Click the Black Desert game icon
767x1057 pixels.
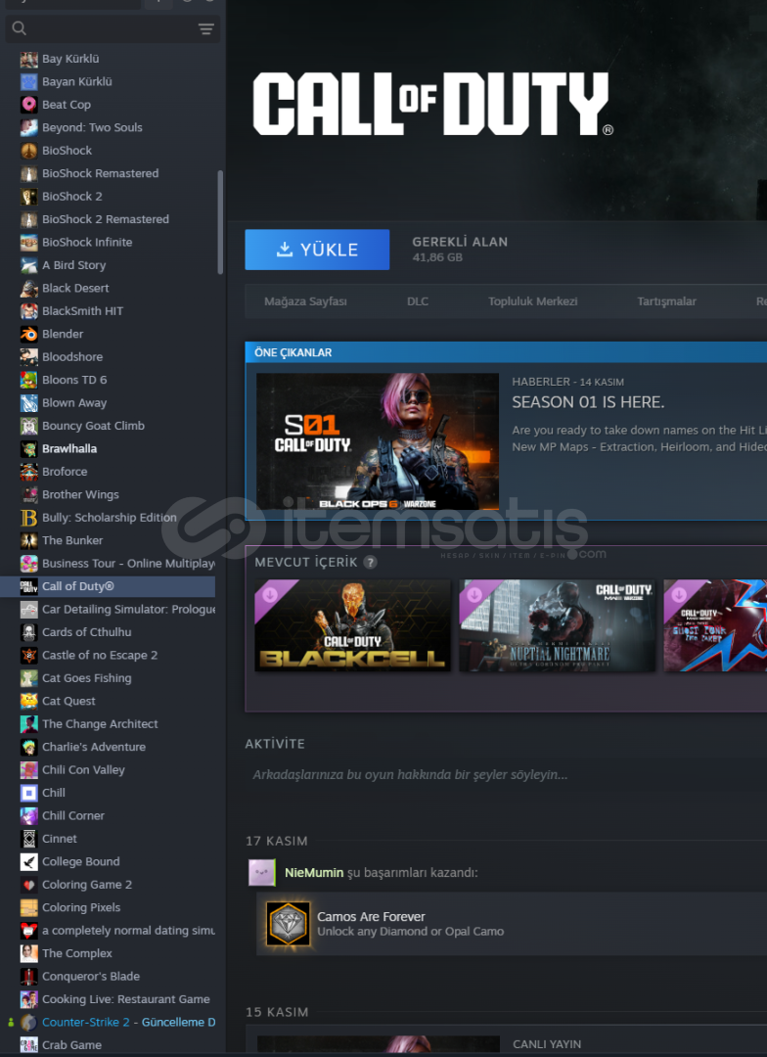(x=29, y=288)
